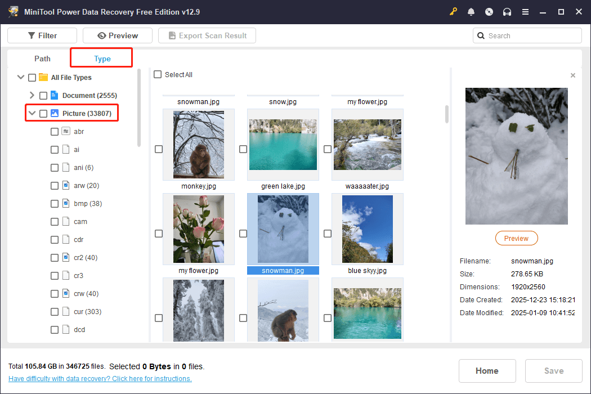The height and width of the screenshot is (394, 591).
Task: Check the cur (303) checkbox
Action: coord(55,312)
